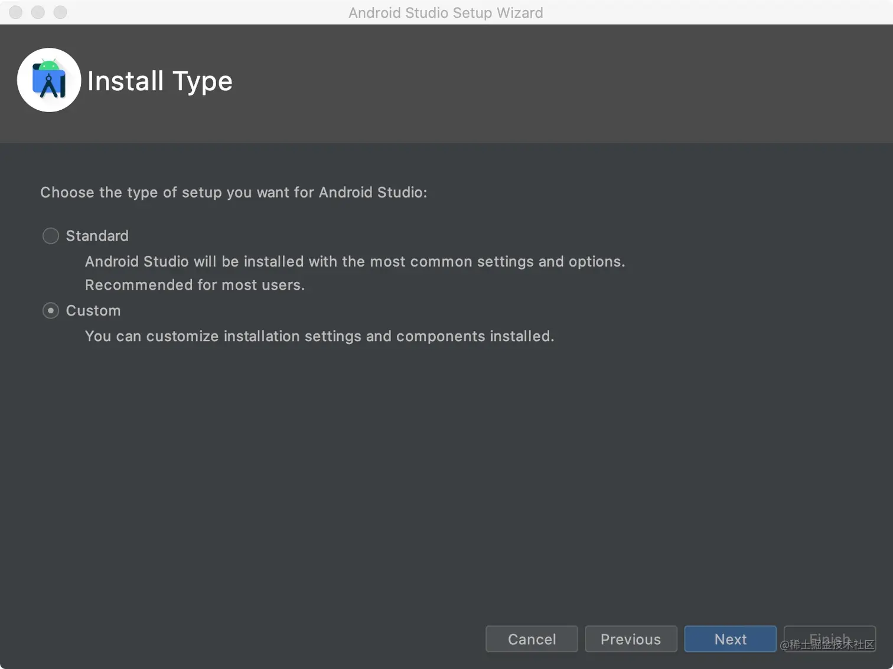The height and width of the screenshot is (669, 893).
Task: Click the 'Custom' option label
Action: [93, 310]
